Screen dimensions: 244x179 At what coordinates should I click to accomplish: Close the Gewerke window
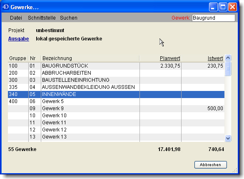(x=232, y=7)
